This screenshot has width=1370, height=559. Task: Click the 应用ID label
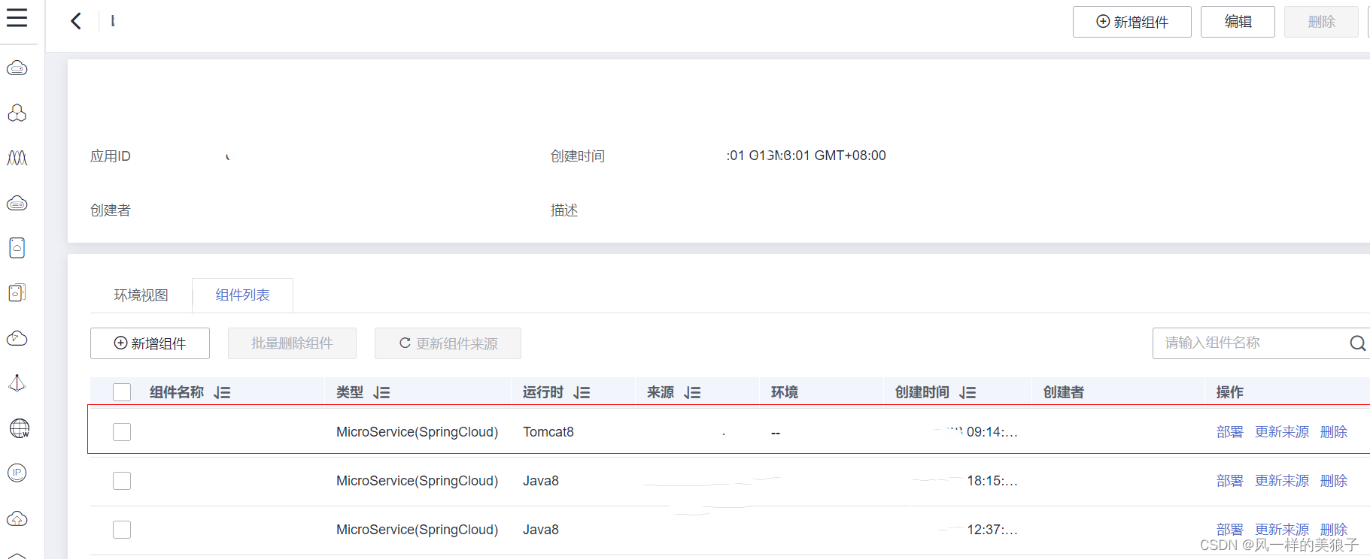(111, 156)
